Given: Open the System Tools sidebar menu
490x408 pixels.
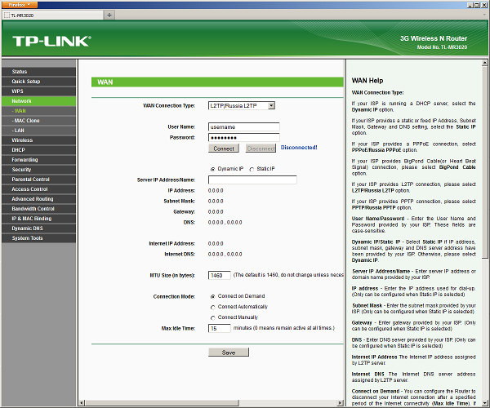Looking at the screenshot, I should pyautogui.click(x=27, y=237).
